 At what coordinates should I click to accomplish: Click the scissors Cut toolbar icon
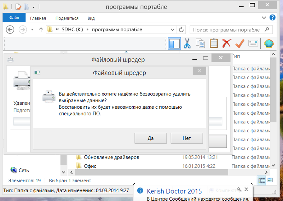click(x=187, y=44)
